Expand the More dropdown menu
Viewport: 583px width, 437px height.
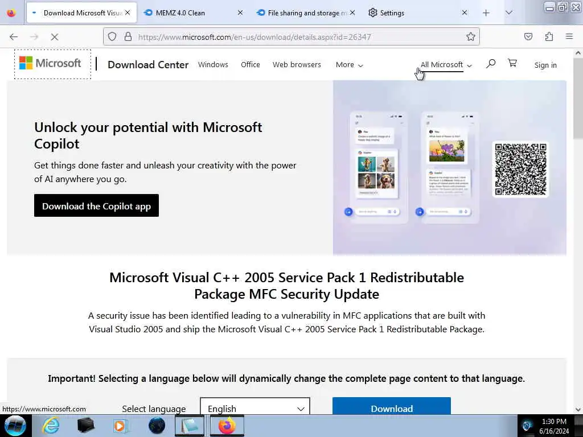pos(349,65)
